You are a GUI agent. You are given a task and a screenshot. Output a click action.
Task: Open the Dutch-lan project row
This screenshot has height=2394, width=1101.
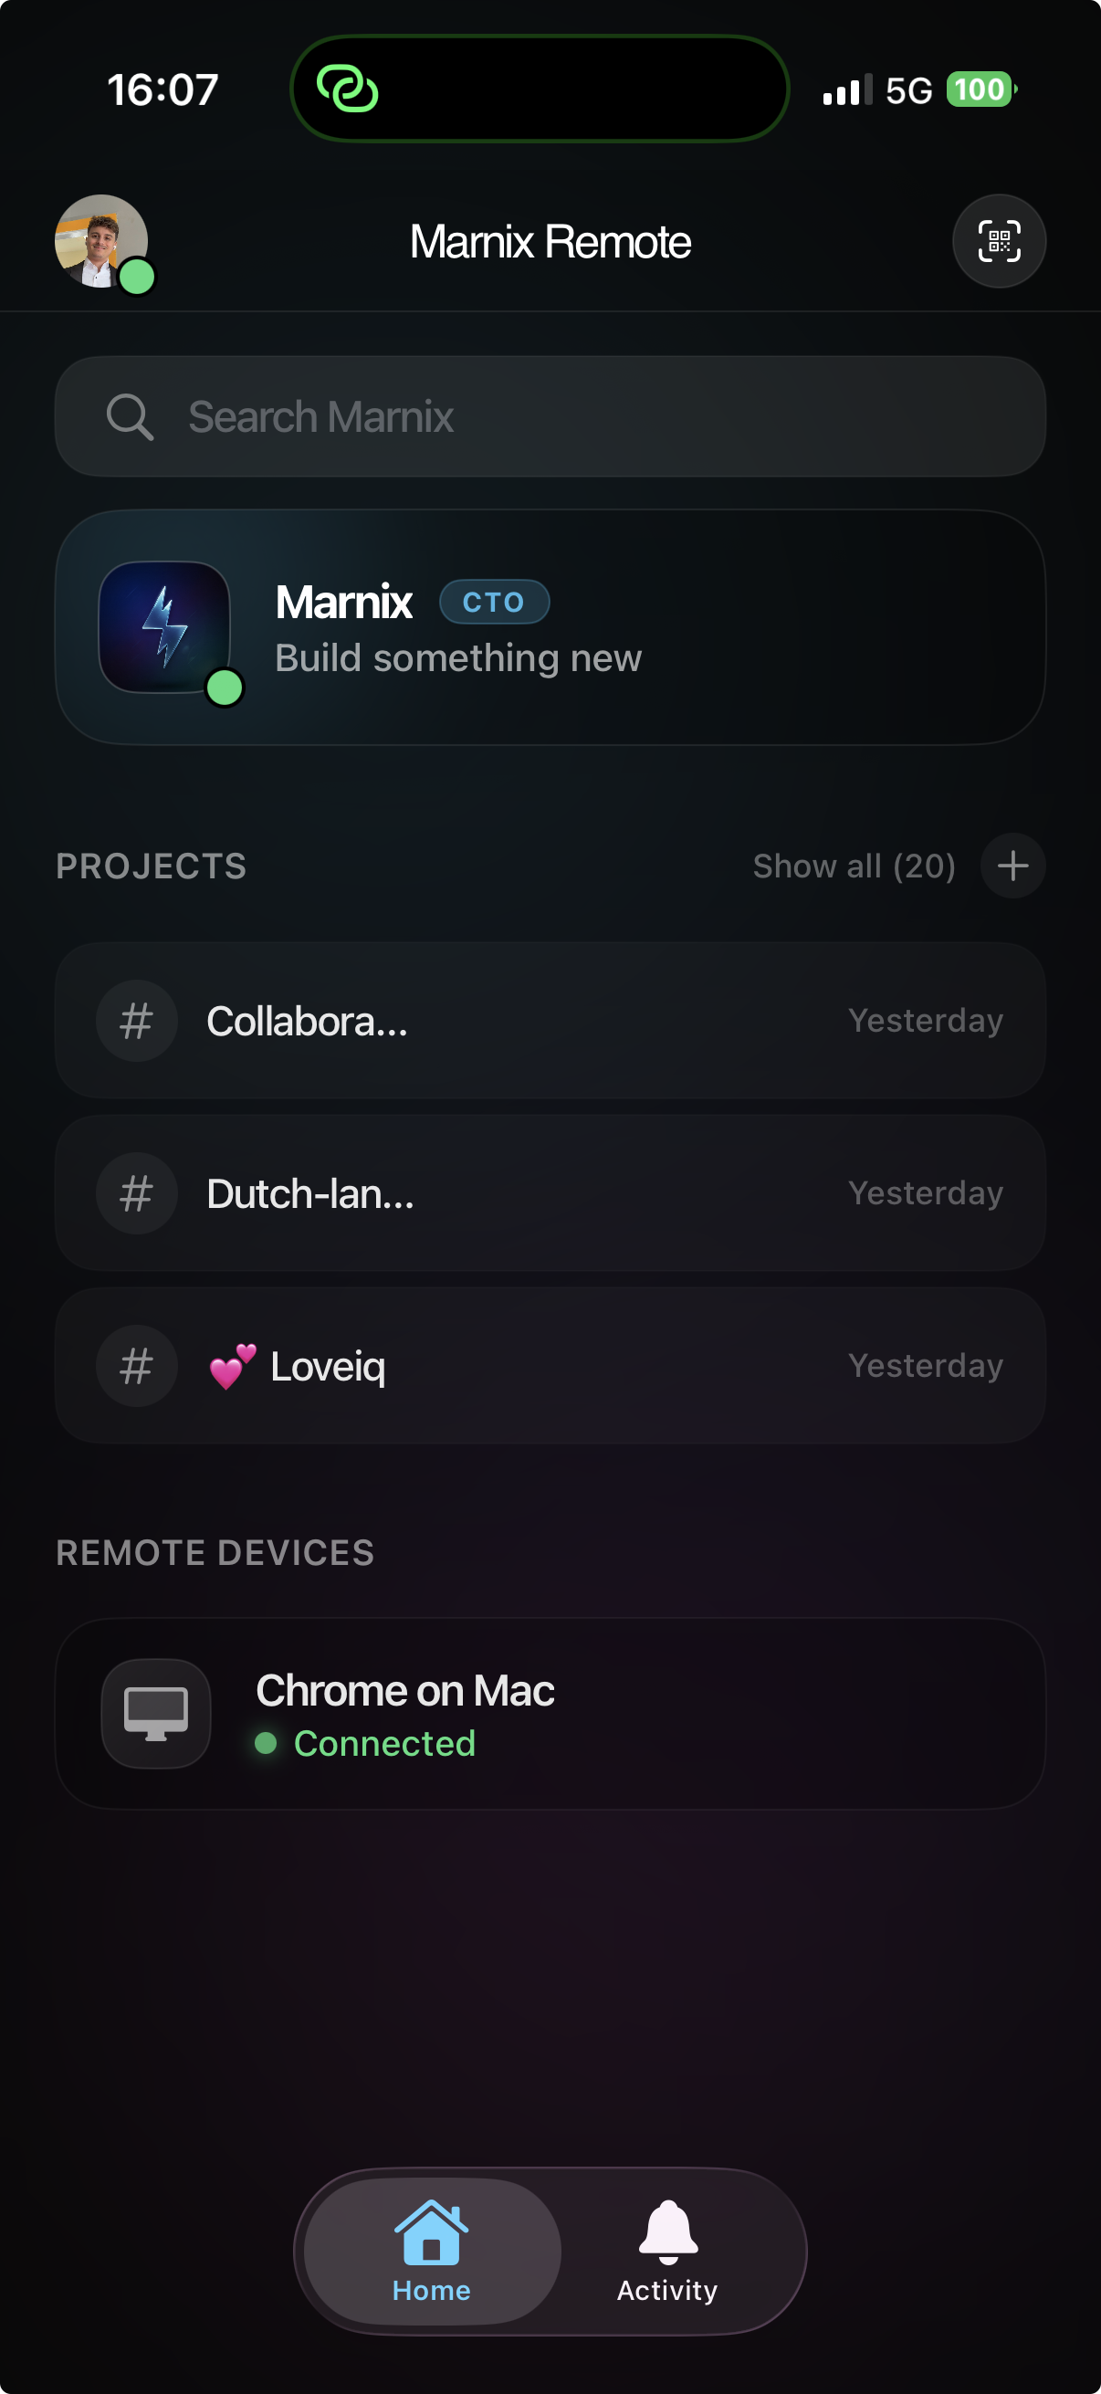[558, 1193]
